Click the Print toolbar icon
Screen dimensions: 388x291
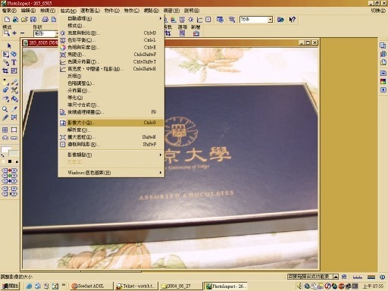pos(45,20)
